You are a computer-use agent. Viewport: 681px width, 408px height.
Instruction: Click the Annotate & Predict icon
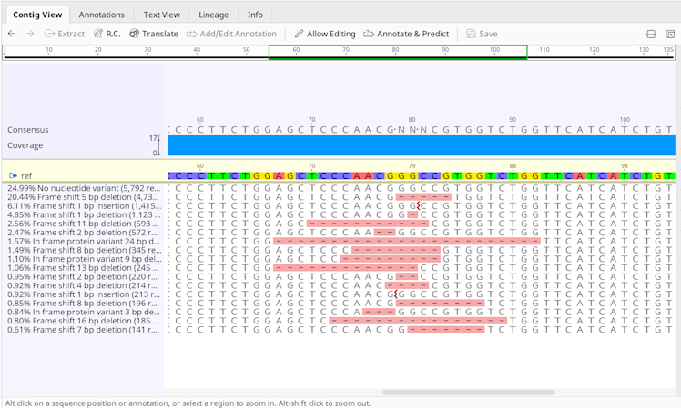(x=369, y=34)
